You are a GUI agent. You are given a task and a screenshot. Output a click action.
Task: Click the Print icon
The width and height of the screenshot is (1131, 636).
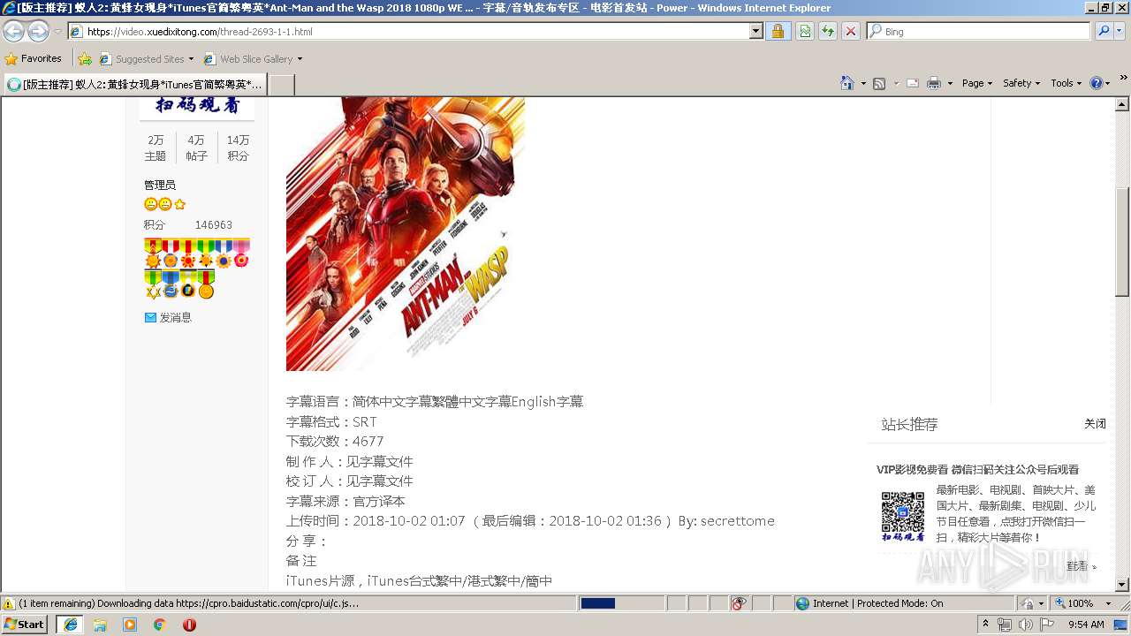pos(934,83)
